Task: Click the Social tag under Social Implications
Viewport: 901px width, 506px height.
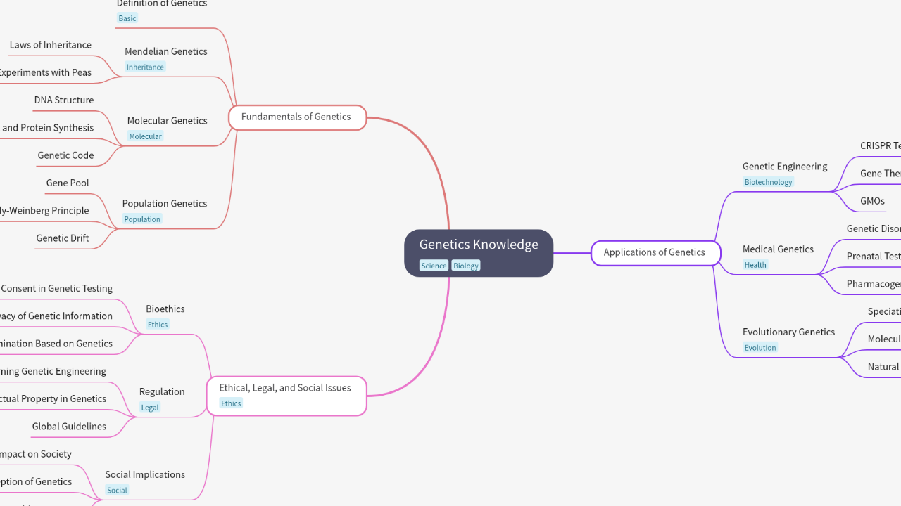Action: point(117,491)
